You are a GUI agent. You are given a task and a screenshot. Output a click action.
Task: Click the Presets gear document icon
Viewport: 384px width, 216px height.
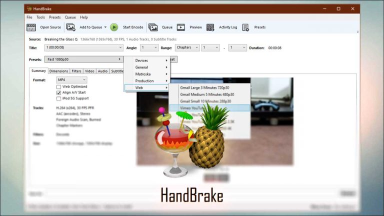click(245, 27)
